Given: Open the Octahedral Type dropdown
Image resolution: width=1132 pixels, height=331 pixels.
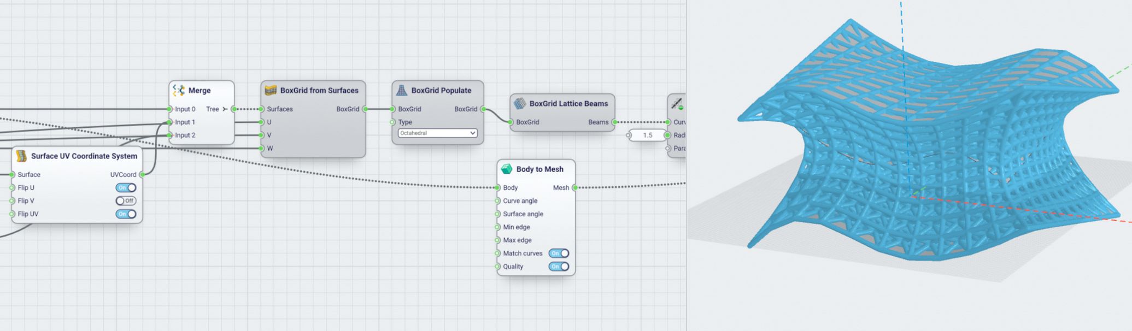Looking at the screenshot, I should [x=437, y=133].
